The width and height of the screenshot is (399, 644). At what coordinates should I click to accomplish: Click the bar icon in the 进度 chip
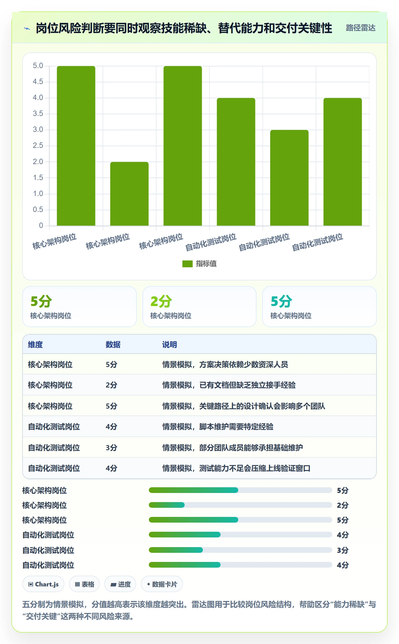[113, 584]
